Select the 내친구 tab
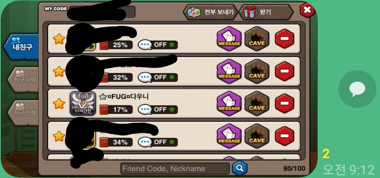 (x=21, y=46)
